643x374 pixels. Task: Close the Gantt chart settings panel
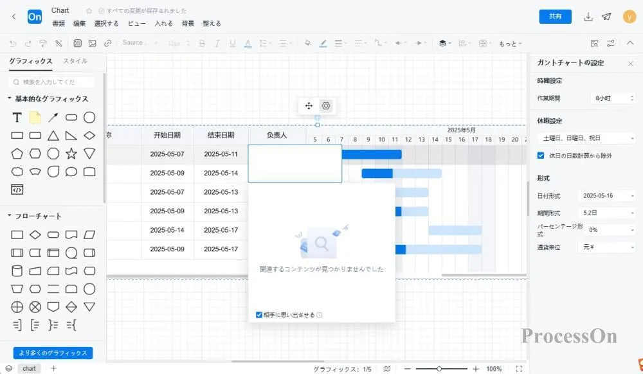(x=630, y=64)
